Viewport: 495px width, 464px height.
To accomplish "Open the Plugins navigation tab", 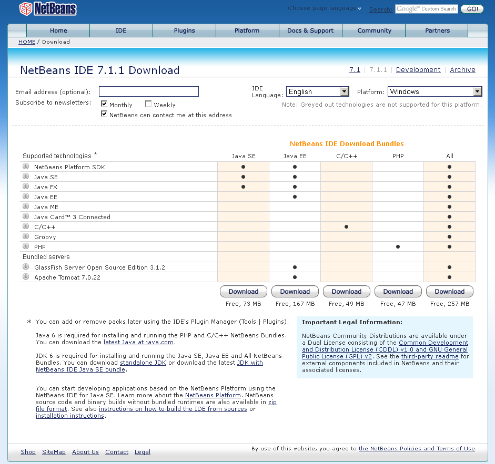I will [184, 30].
